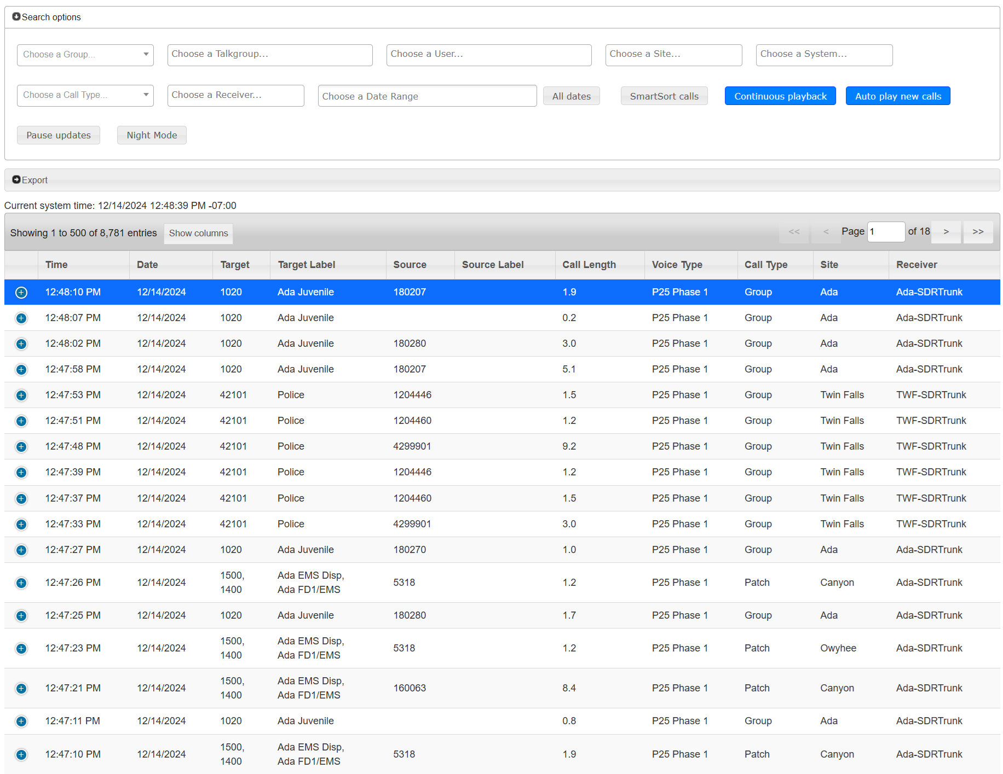Image resolution: width=1003 pixels, height=774 pixels.
Task: Toggle Night Mode
Action: pyautogui.click(x=152, y=135)
